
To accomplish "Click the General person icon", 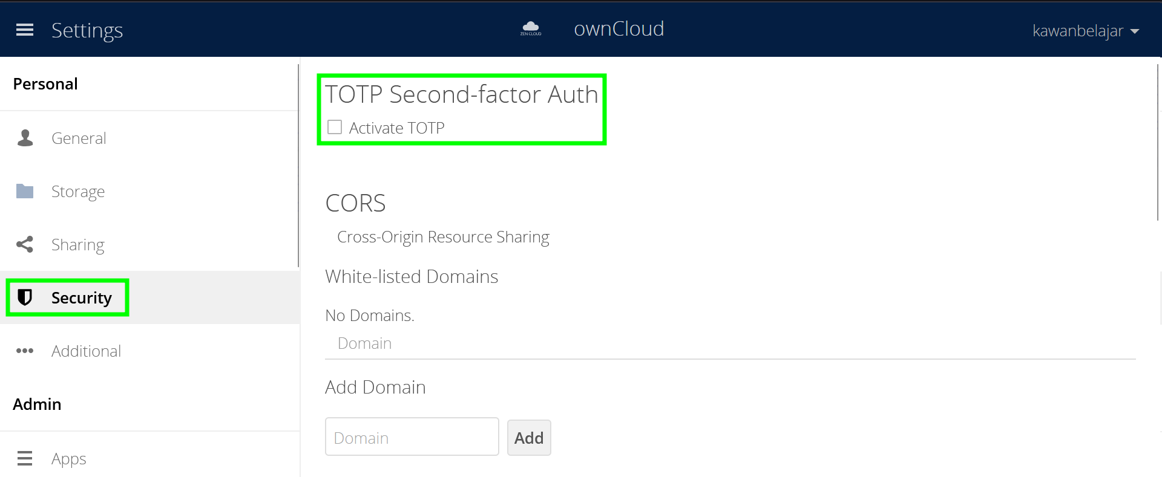I will tap(25, 138).
